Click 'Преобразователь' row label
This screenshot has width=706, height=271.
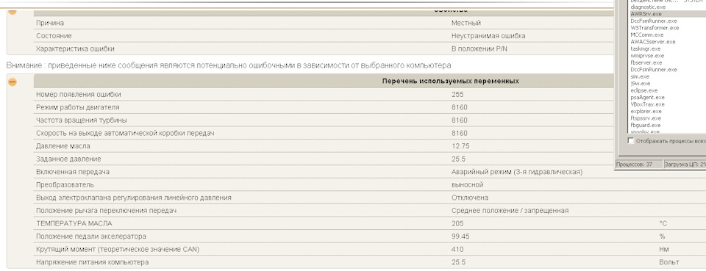tap(65, 185)
